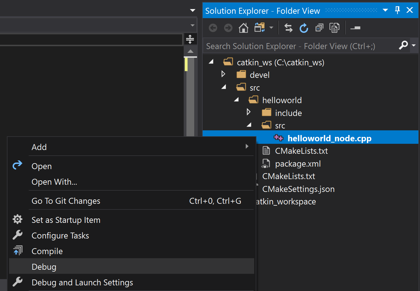
Task: Choose Open from the context menu
Action: point(131,166)
